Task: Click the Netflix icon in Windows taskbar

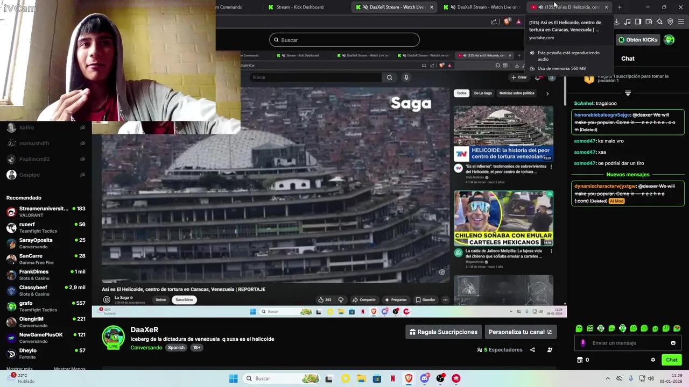Action: pos(393,378)
